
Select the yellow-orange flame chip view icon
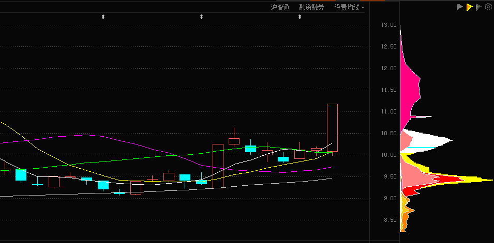[469, 7]
